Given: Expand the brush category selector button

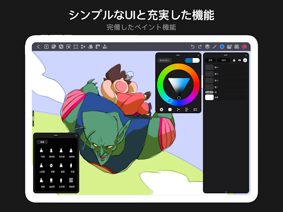Looking at the screenshot, I should click(42, 142).
